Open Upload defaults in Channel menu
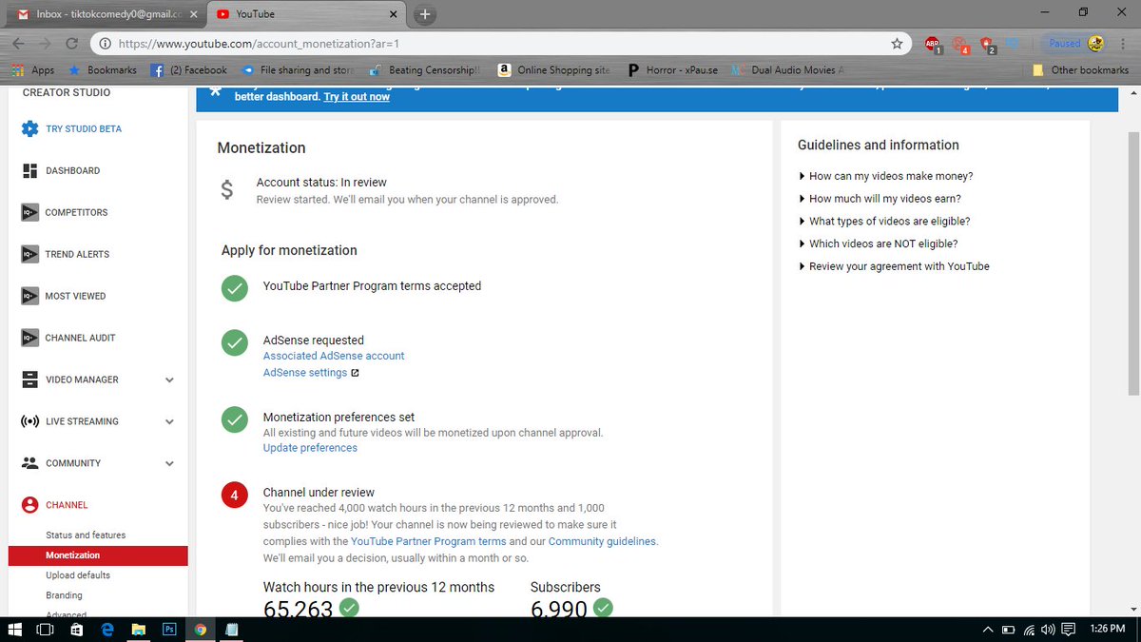The height and width of the screenshot is (642, 1141). click(78, 575)
